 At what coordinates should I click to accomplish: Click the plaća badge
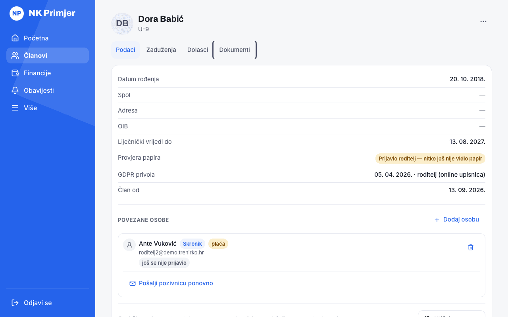point(218,244)
